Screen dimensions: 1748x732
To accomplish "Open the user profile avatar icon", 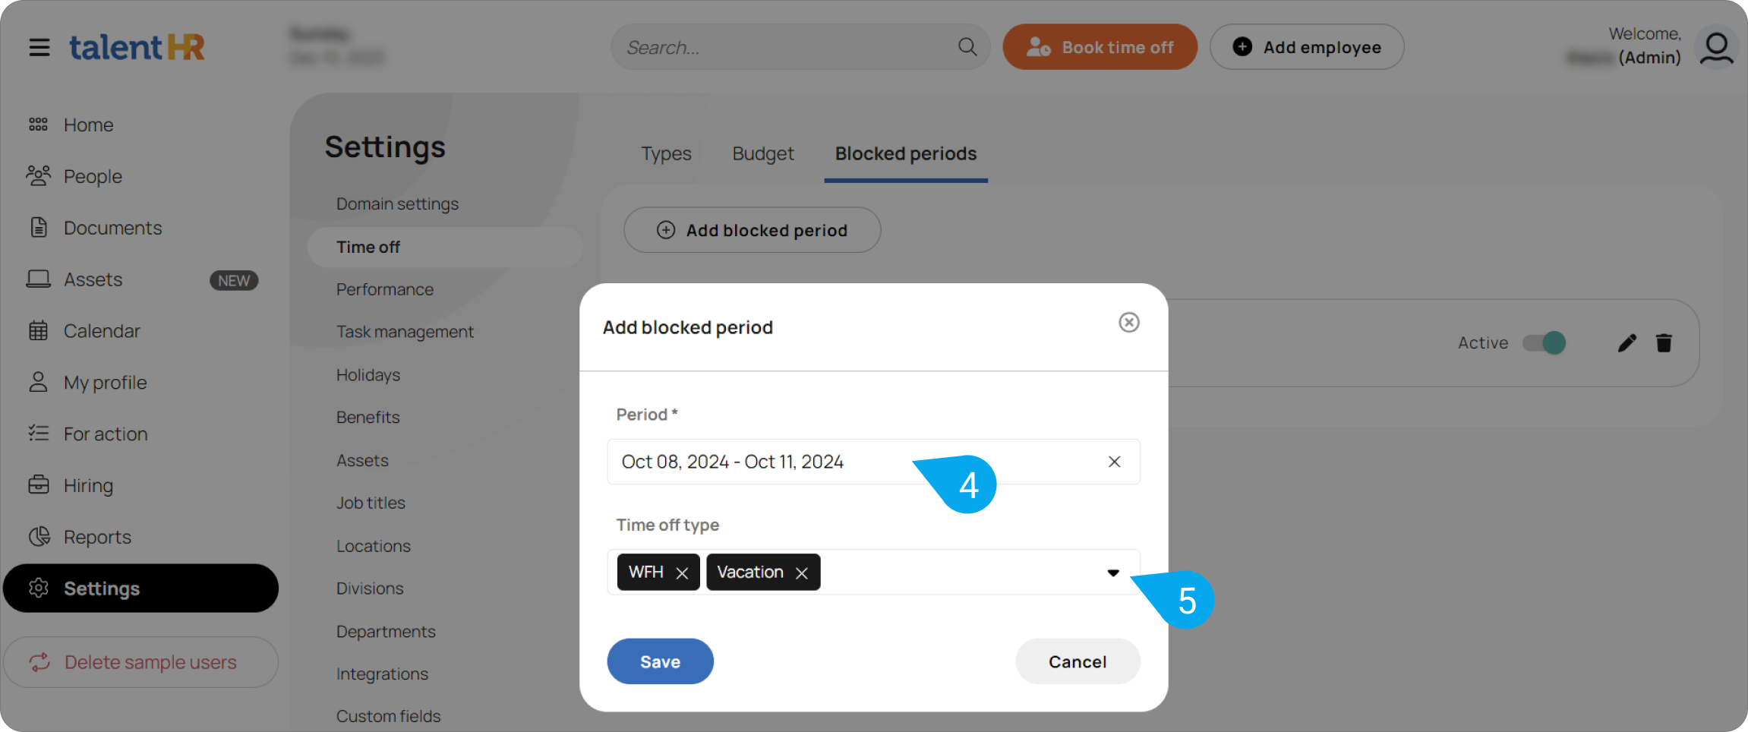I will (x=1716, y=48).
